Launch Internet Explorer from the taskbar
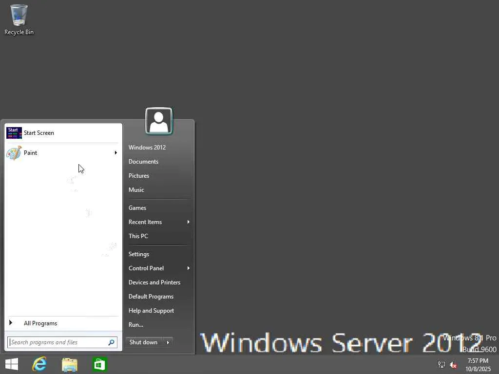This screenshot has width=499, height=374. [x=39, y=364]
